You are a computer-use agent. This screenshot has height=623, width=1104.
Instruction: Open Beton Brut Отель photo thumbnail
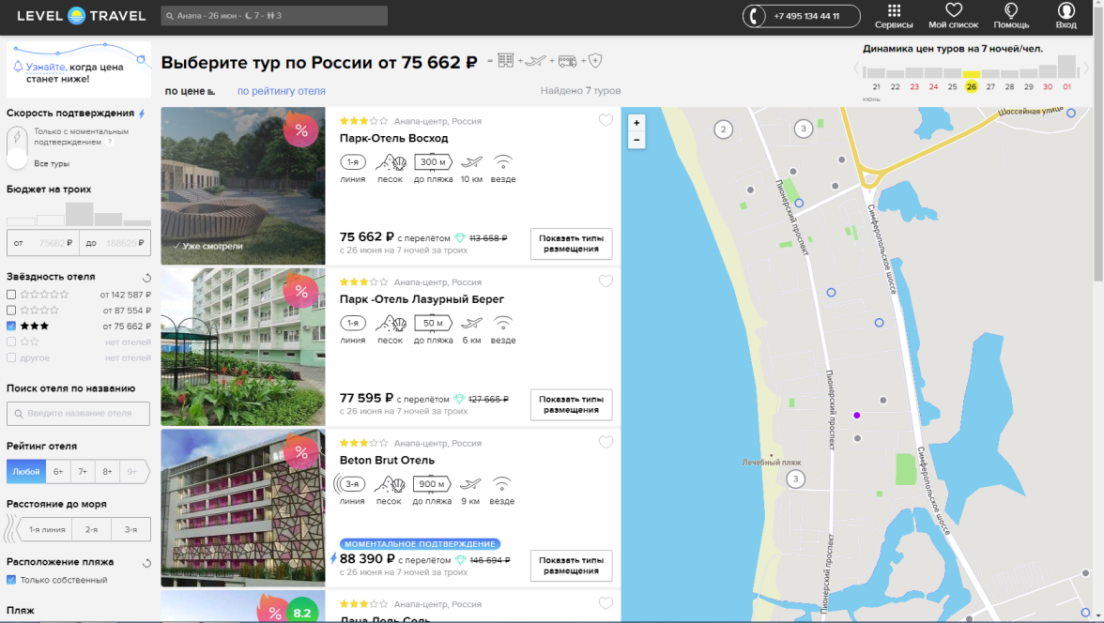(243, 508)
